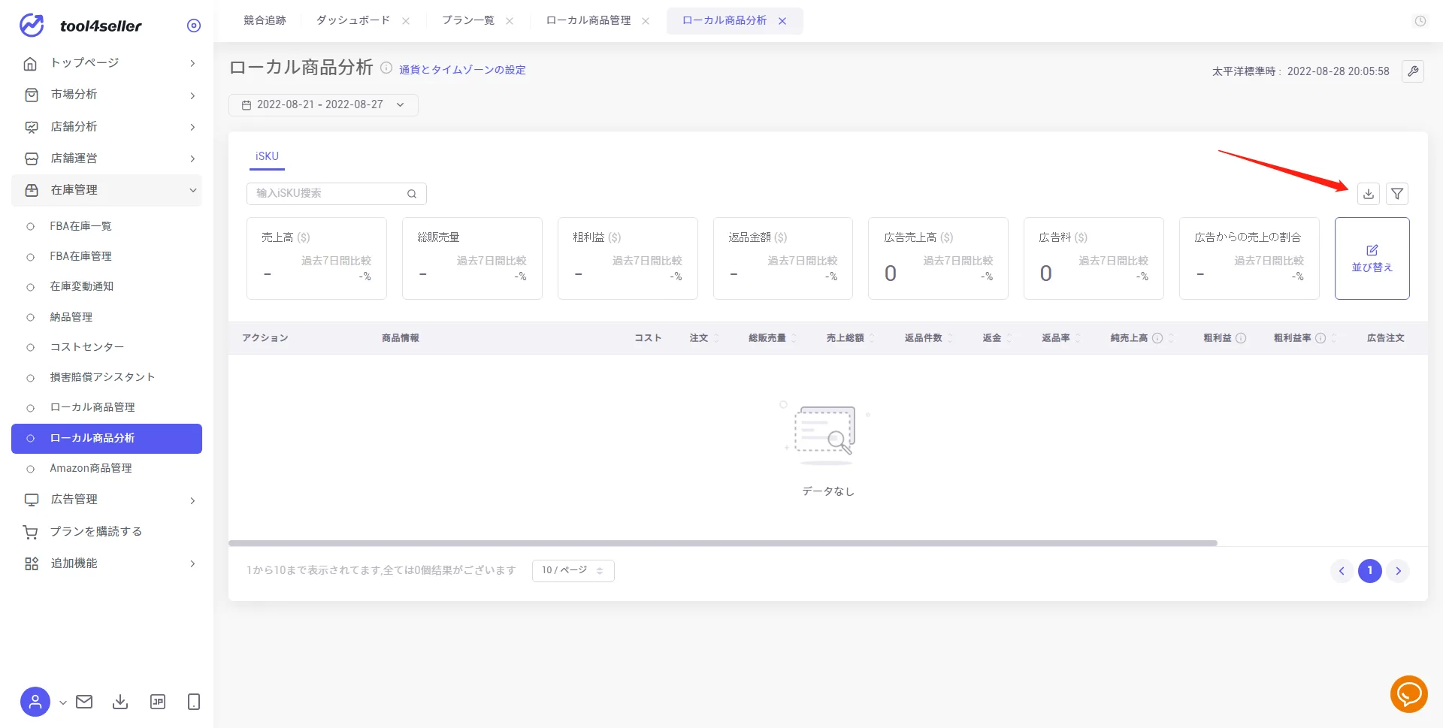
Task: Click the 売上高 ($) summary card
Action: (316, 258)
